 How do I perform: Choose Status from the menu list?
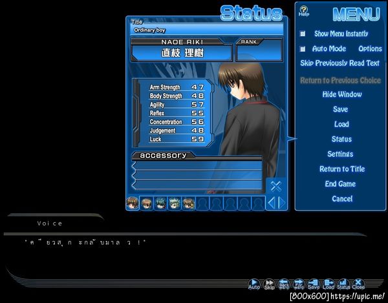click(341, 139)
